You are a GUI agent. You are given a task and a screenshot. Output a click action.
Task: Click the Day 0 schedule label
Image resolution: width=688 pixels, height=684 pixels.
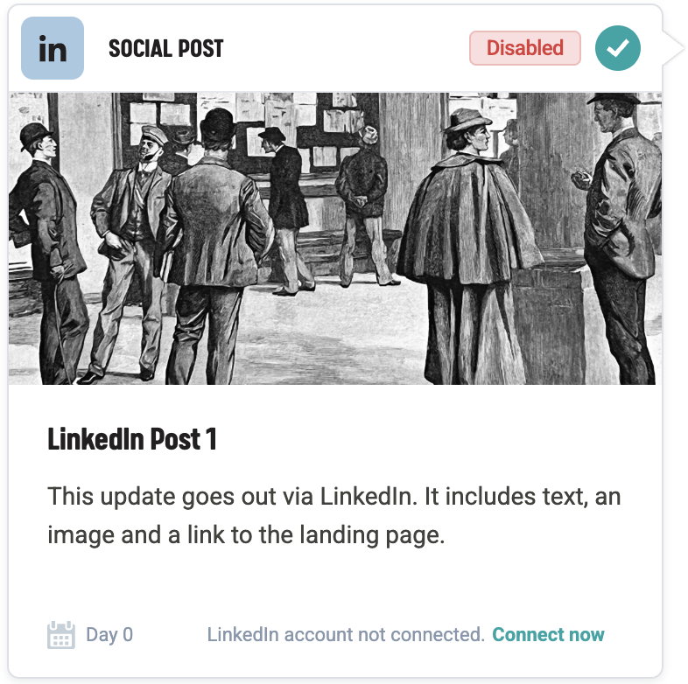coord(109,634)
